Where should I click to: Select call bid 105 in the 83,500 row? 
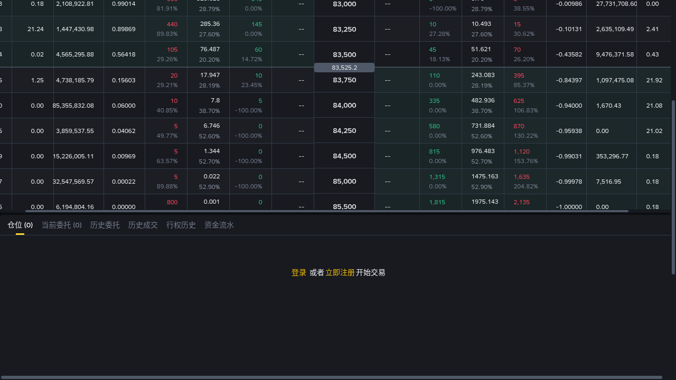[x=172, y=50]
